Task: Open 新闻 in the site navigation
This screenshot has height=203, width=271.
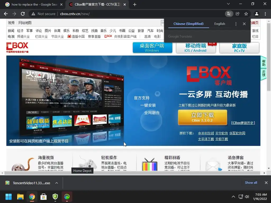Action: pos(11,31)
